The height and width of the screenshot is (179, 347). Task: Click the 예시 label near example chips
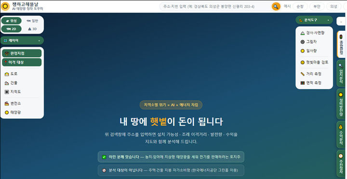click(287, 6)
